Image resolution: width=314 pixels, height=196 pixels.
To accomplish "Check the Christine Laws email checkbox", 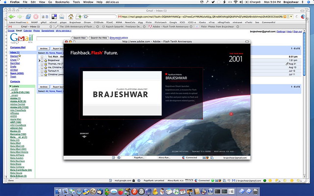I will 42,74.
